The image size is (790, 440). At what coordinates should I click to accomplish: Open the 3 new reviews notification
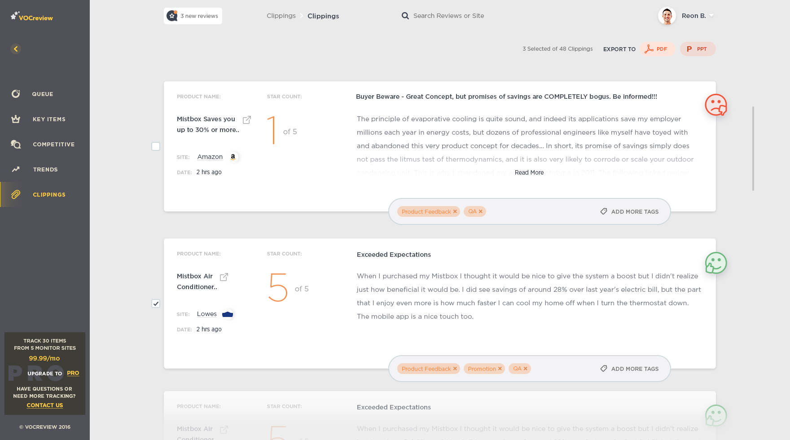[x=193, y=16]
